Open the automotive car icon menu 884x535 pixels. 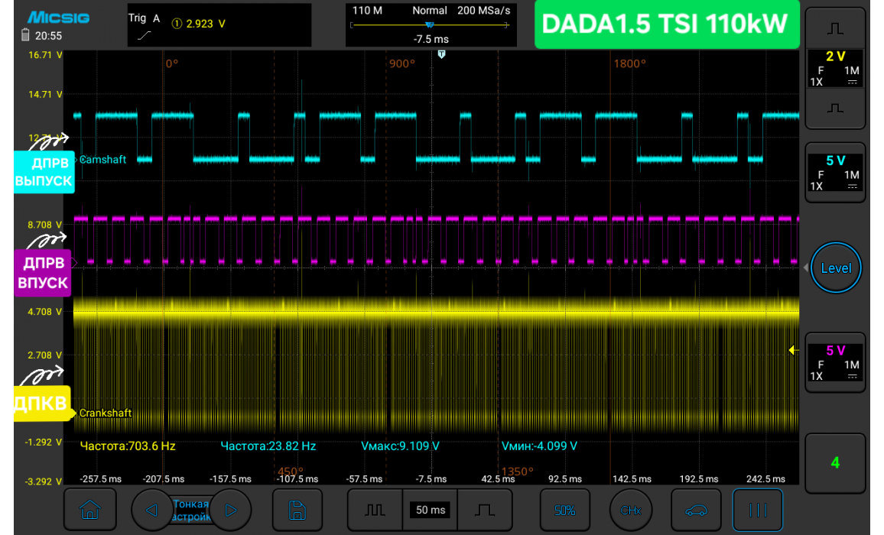tap(697, 509)
